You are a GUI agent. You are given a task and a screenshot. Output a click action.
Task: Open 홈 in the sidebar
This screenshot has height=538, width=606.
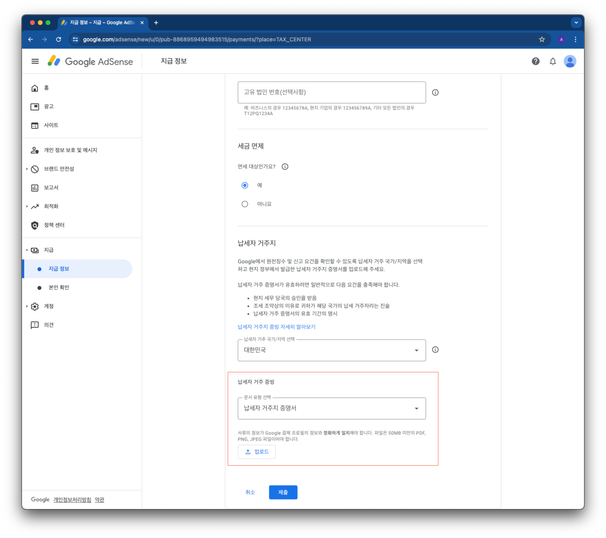[46, 88]
